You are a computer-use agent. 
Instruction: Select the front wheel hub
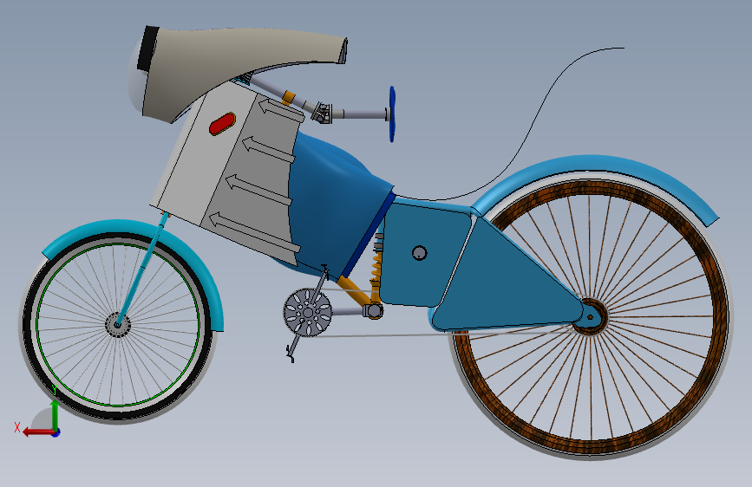[x=117, y=325]
